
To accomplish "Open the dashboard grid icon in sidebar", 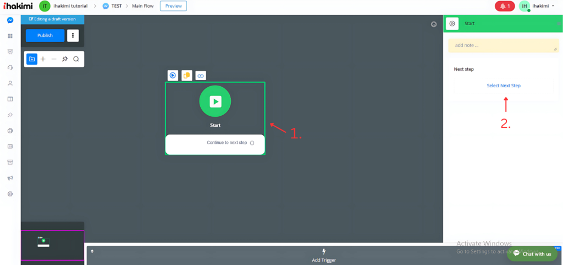I will pyautogui.click(x=10, y=36).
